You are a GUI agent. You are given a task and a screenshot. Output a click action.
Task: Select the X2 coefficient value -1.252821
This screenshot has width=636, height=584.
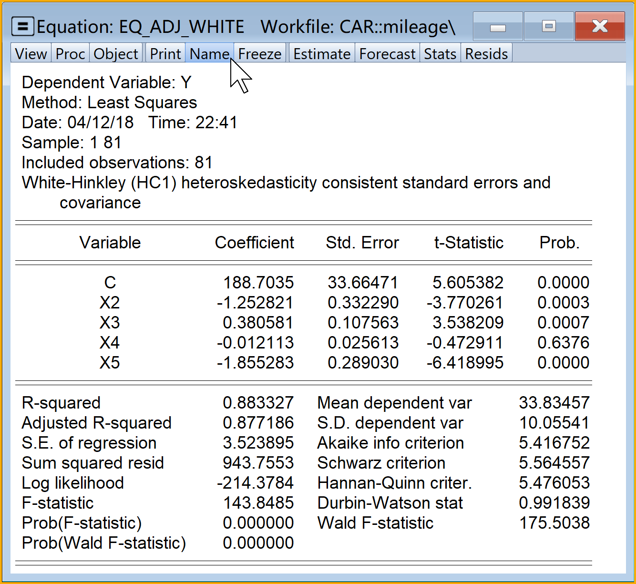tap(255, 303)
